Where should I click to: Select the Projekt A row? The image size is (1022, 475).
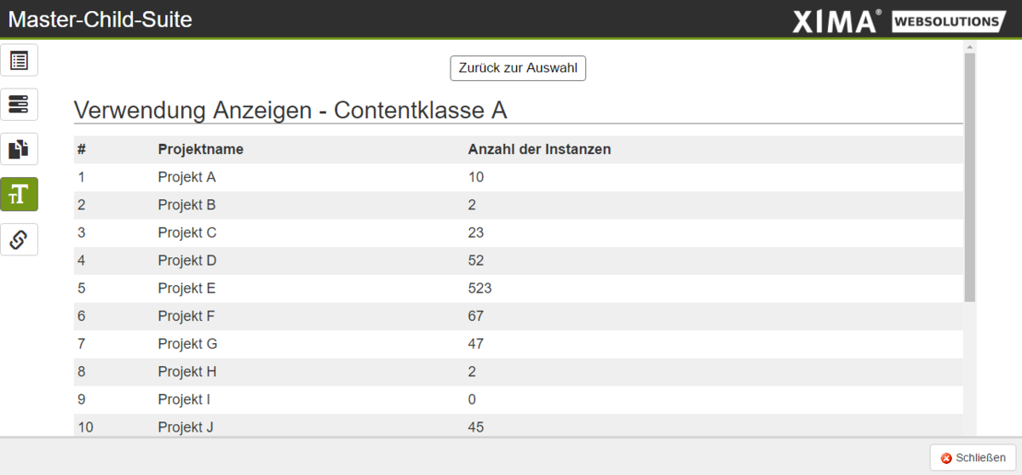519,177
